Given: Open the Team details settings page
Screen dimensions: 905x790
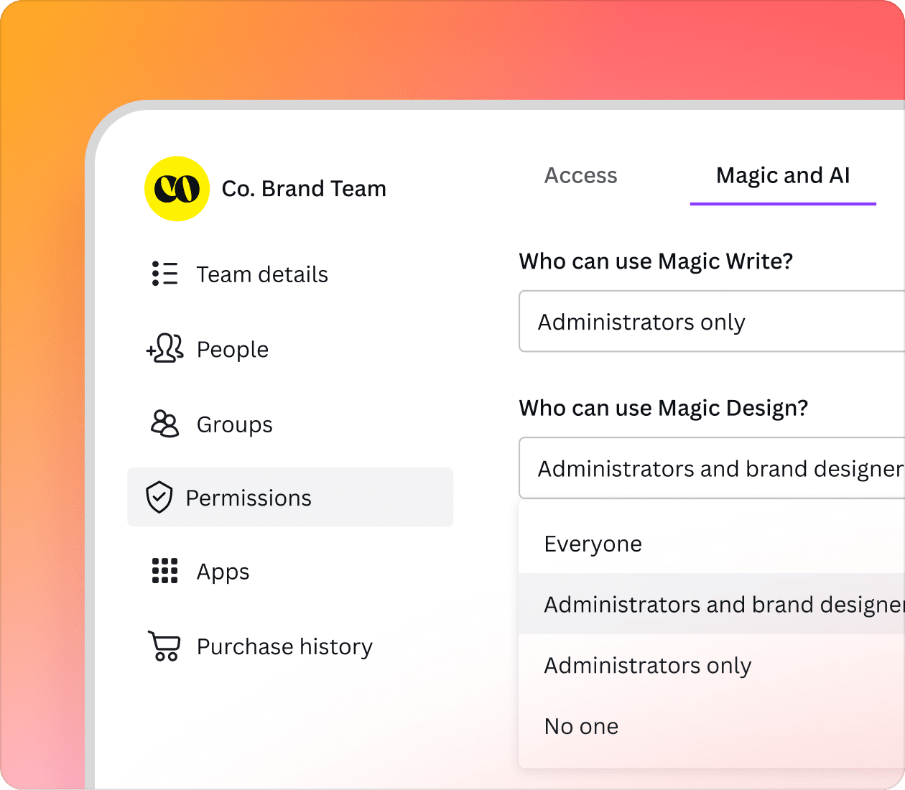Looking at the screenshot, I should tap(262, 273).
